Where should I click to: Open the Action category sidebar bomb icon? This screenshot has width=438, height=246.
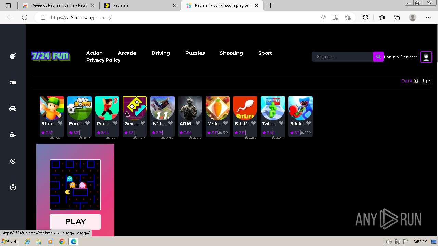pyautogui.click(x=13, y=56)
